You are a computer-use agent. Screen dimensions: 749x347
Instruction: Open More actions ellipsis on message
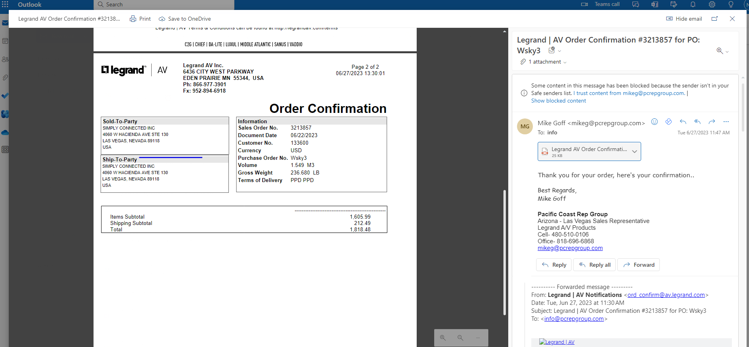(x=726, y=122)
